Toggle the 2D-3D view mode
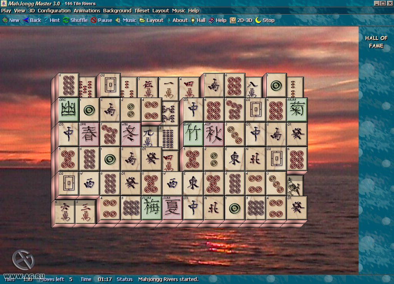 [x=241, y=20]
